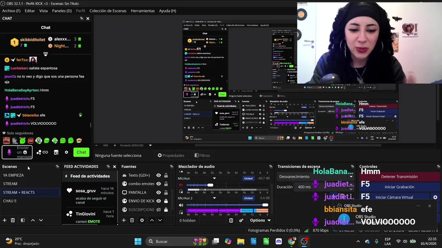Unmute the Mic/Aux speaker icon
Image resolution: width=442 pixels, height=248 pixels.
click(181, 185)
